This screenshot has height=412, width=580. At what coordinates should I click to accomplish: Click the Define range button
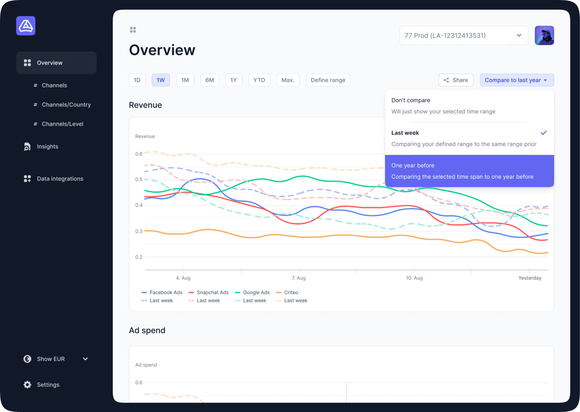(328, 80)
